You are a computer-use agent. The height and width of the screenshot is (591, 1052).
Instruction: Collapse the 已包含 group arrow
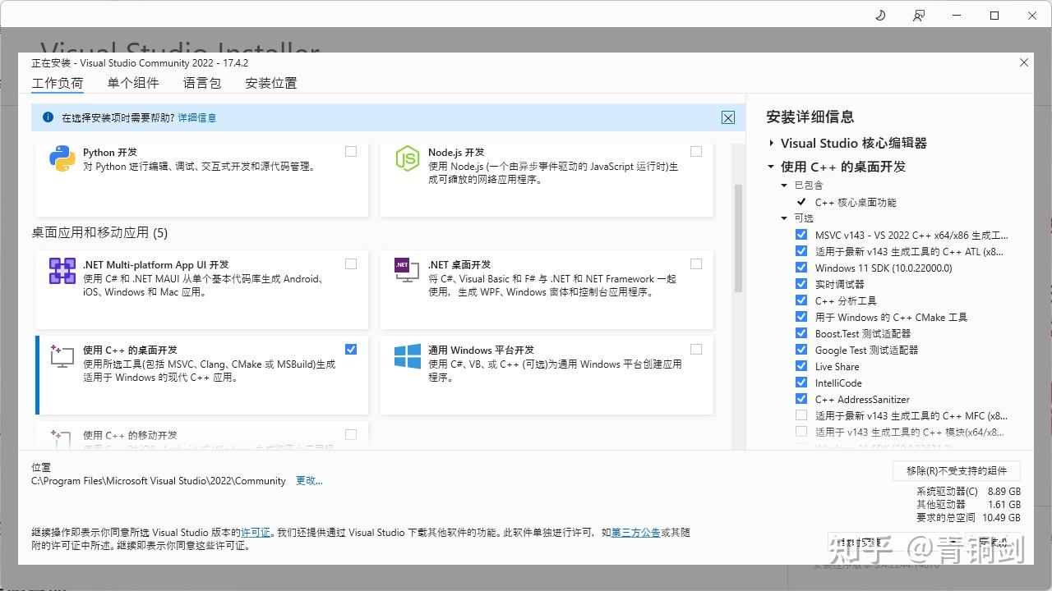click(785, 186)
